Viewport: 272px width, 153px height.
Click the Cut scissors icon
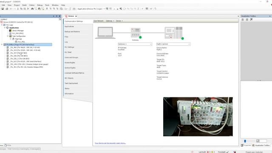pos(18,8)
